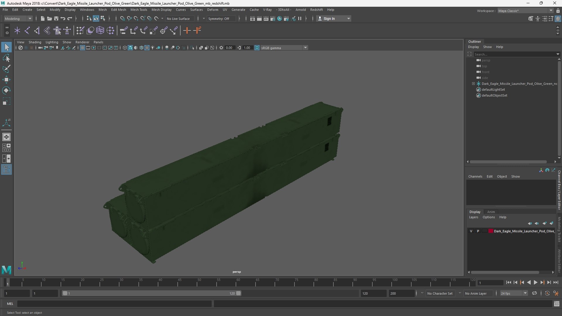
Task: Open the Layers menu in layer editor
Action: [x=473, y=217]
